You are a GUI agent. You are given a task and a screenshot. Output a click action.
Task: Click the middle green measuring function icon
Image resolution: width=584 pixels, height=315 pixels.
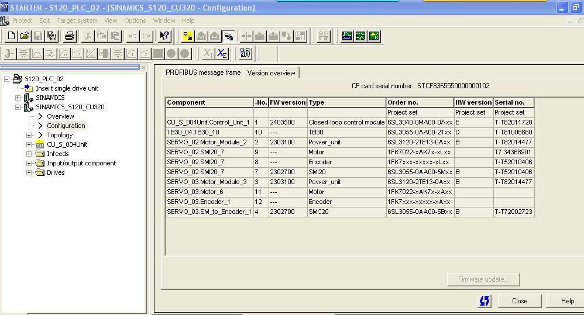pos(360,36)
